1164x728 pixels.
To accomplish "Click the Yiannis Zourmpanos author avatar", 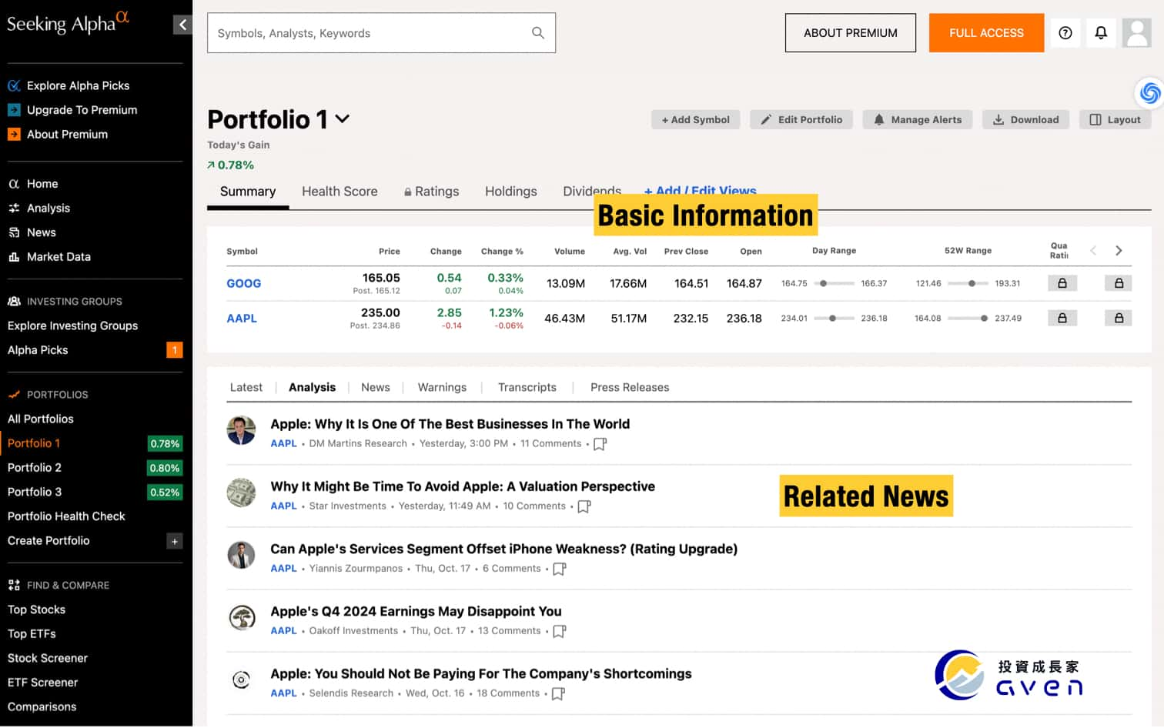I will [241, 555].
